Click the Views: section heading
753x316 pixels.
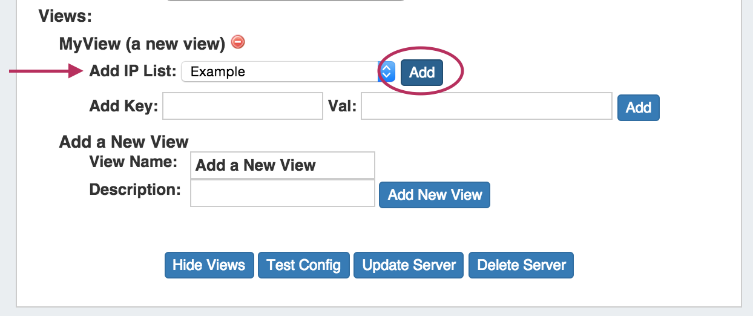pyautogui.click(x=65, y=16)
